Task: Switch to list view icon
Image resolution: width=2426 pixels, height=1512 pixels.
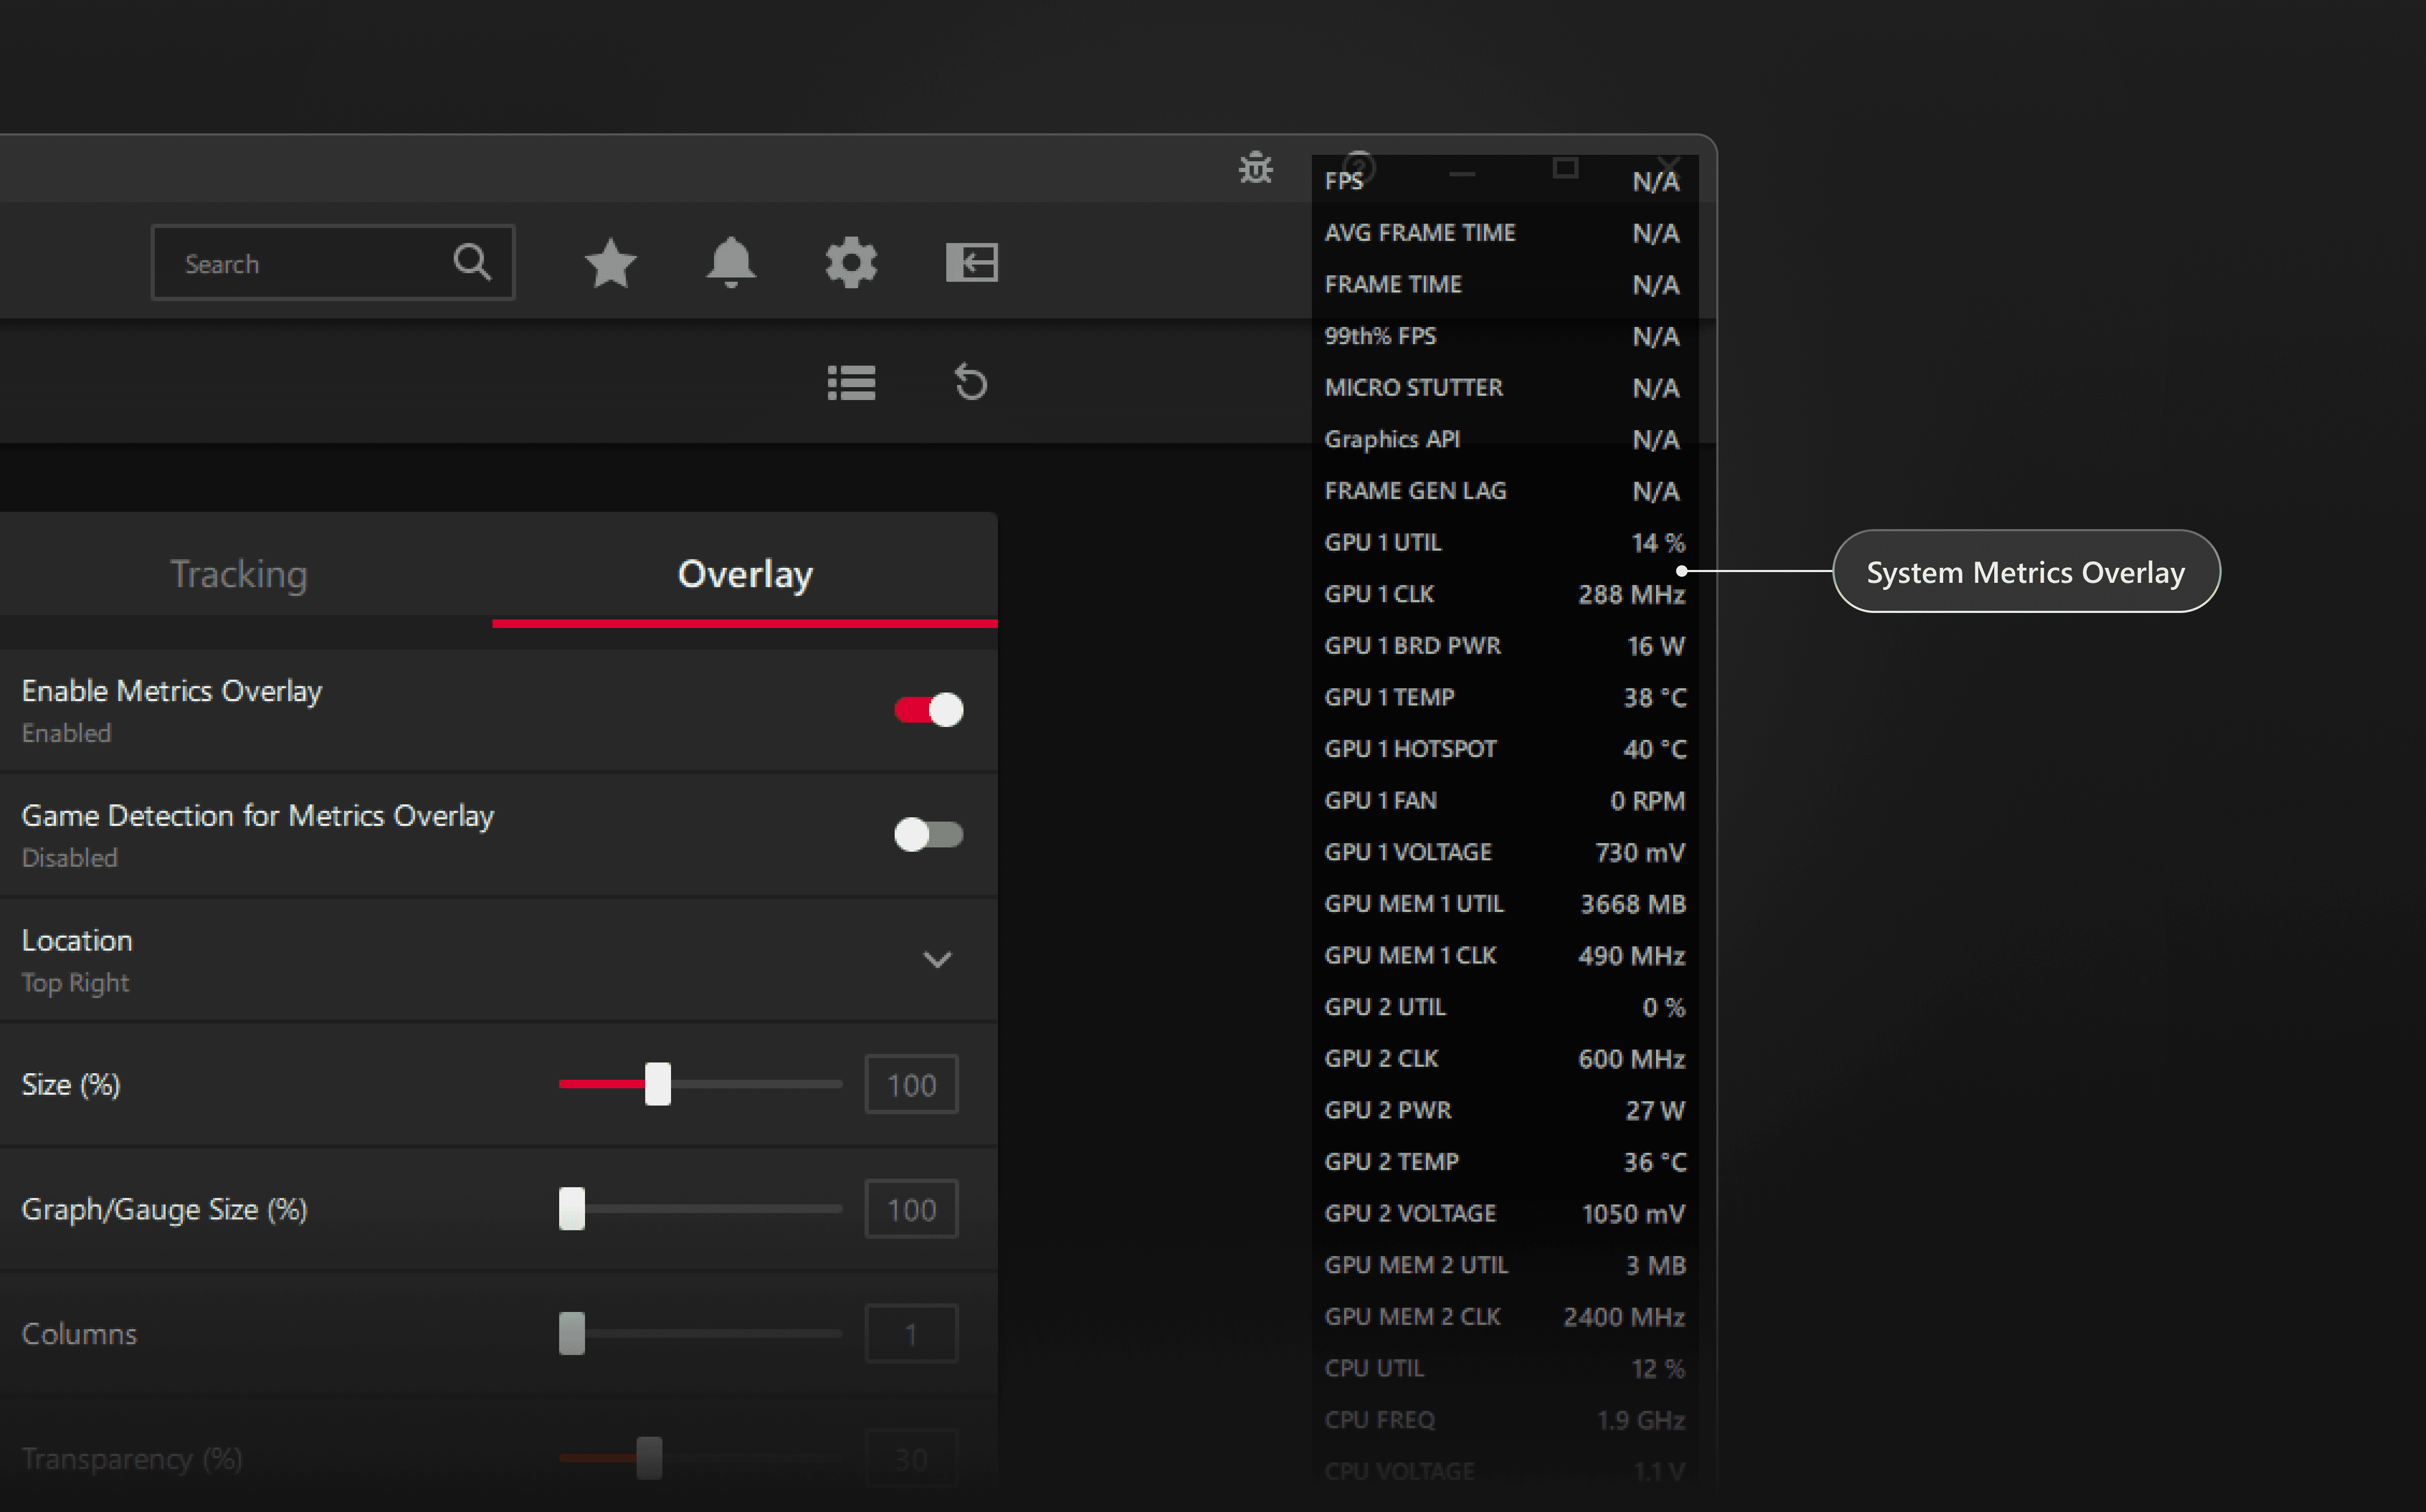Action: (851, 382)
